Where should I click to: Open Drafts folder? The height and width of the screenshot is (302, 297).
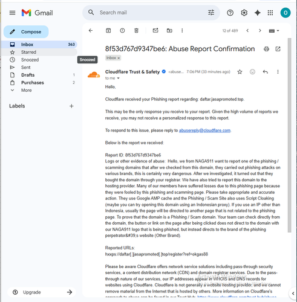click(39, 75)
